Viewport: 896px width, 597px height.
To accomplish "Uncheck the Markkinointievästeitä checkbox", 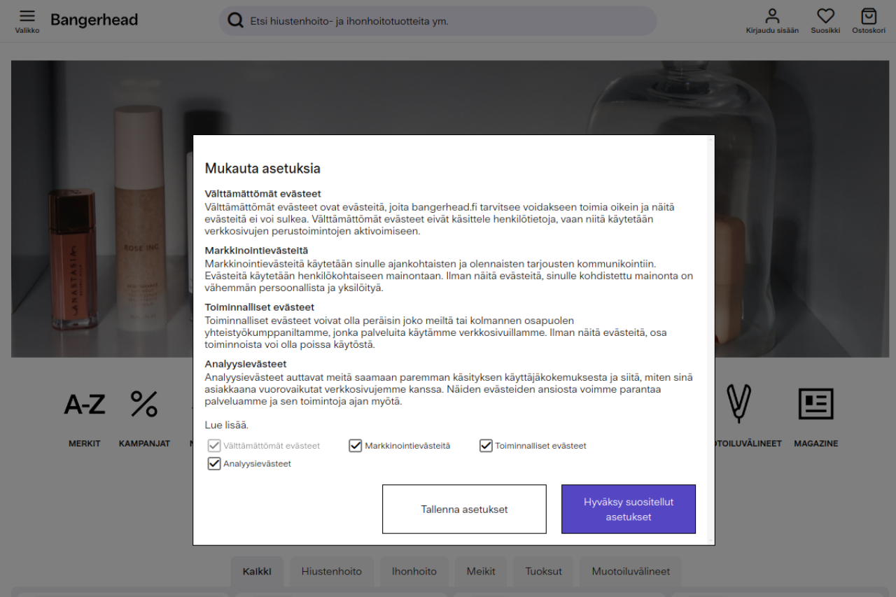I will (x=356, y=446).
